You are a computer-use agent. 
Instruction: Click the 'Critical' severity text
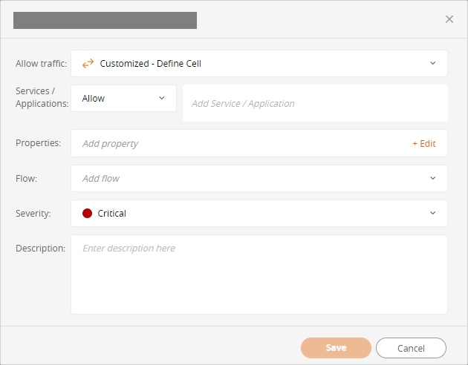pyautogui.click(x=112, y=214)
